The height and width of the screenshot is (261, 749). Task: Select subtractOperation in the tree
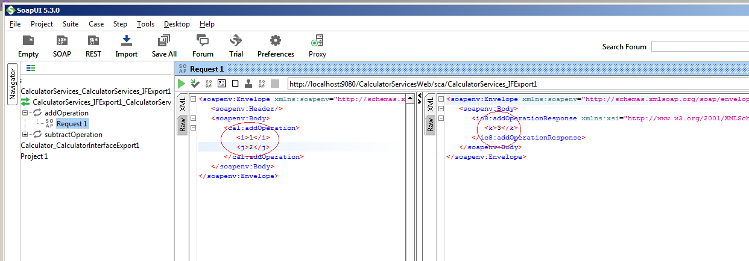(x=73, y=134)
